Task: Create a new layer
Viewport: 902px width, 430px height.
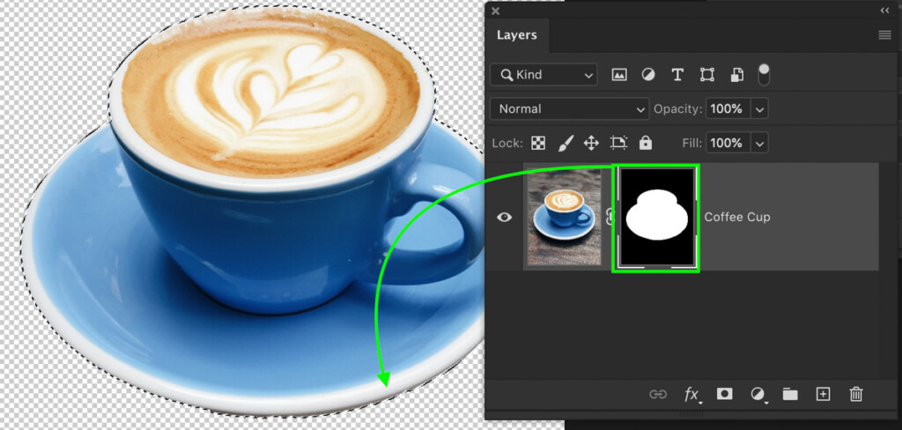Action: tap(824, 394)
